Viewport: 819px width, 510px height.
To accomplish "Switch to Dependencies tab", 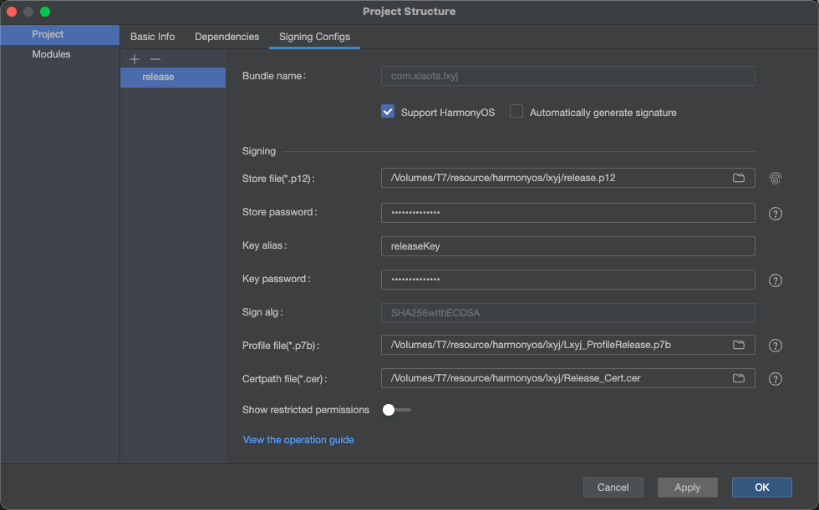I will (x=227, y=37).
